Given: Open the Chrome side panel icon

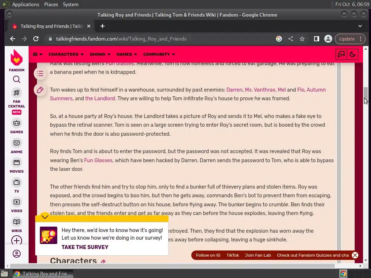Looking at the screenshot, I should 317,39.
